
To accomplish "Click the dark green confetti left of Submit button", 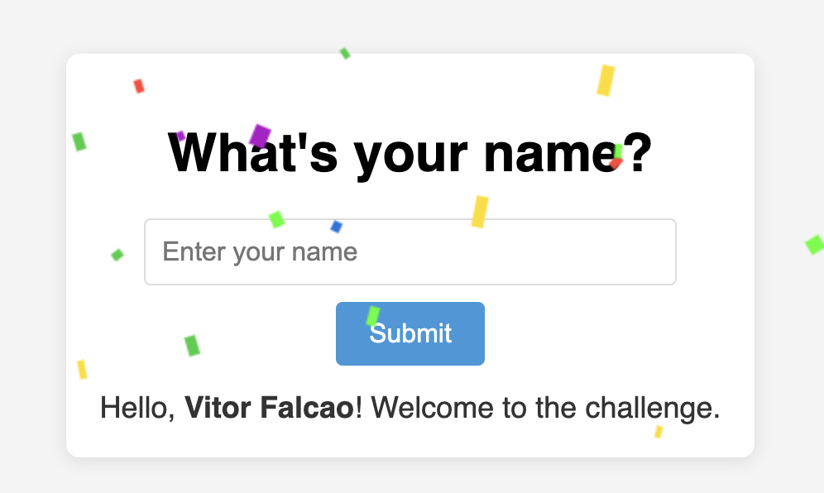I will (192, 345).
